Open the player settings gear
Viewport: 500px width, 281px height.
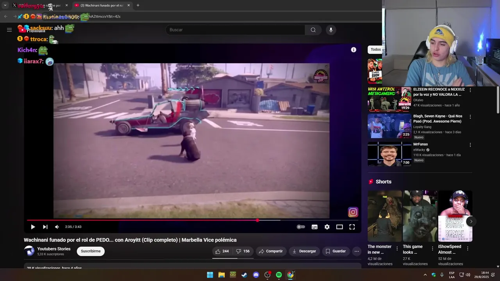(x=327, y=227)
